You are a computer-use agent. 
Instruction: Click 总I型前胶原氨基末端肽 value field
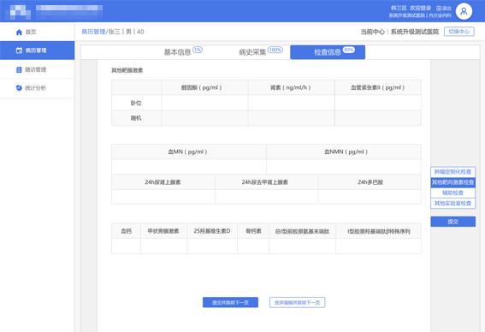(302, 246)
